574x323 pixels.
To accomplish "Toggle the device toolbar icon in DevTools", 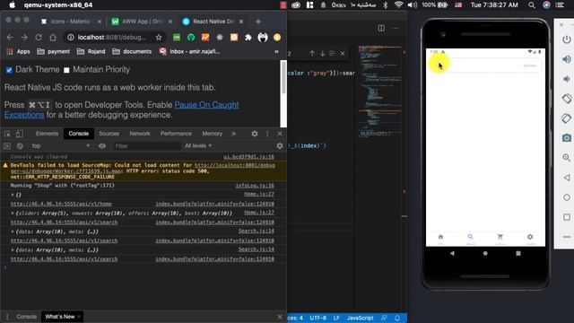I will [20, 134].
